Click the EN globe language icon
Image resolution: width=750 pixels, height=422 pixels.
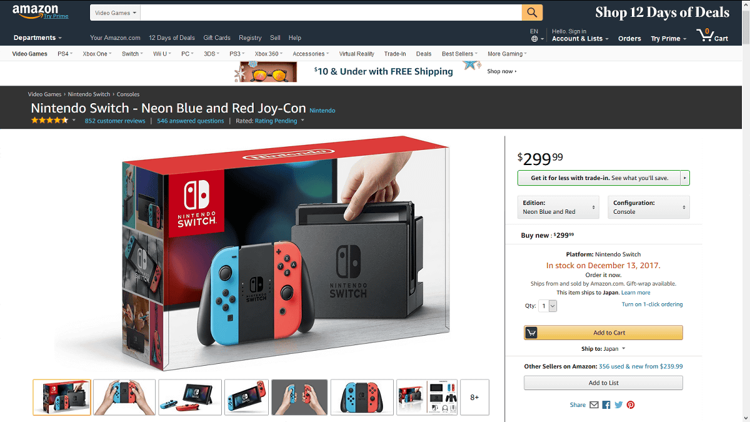534,35
